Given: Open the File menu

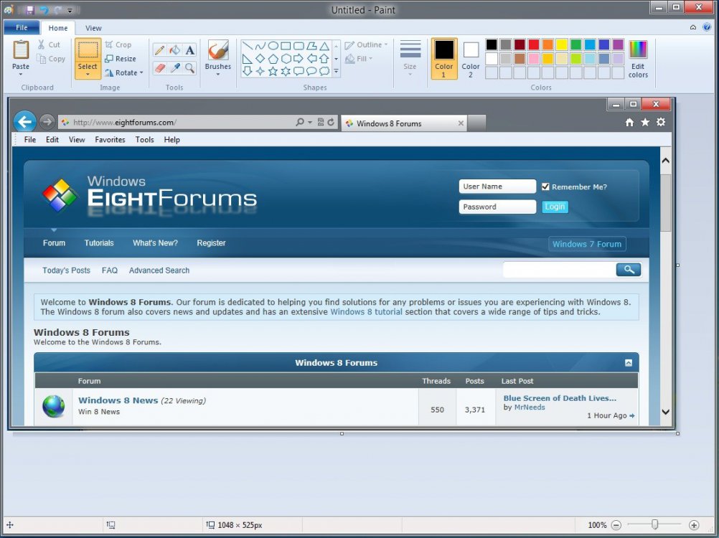Looking at the screenshot, I should click(22, 28).
